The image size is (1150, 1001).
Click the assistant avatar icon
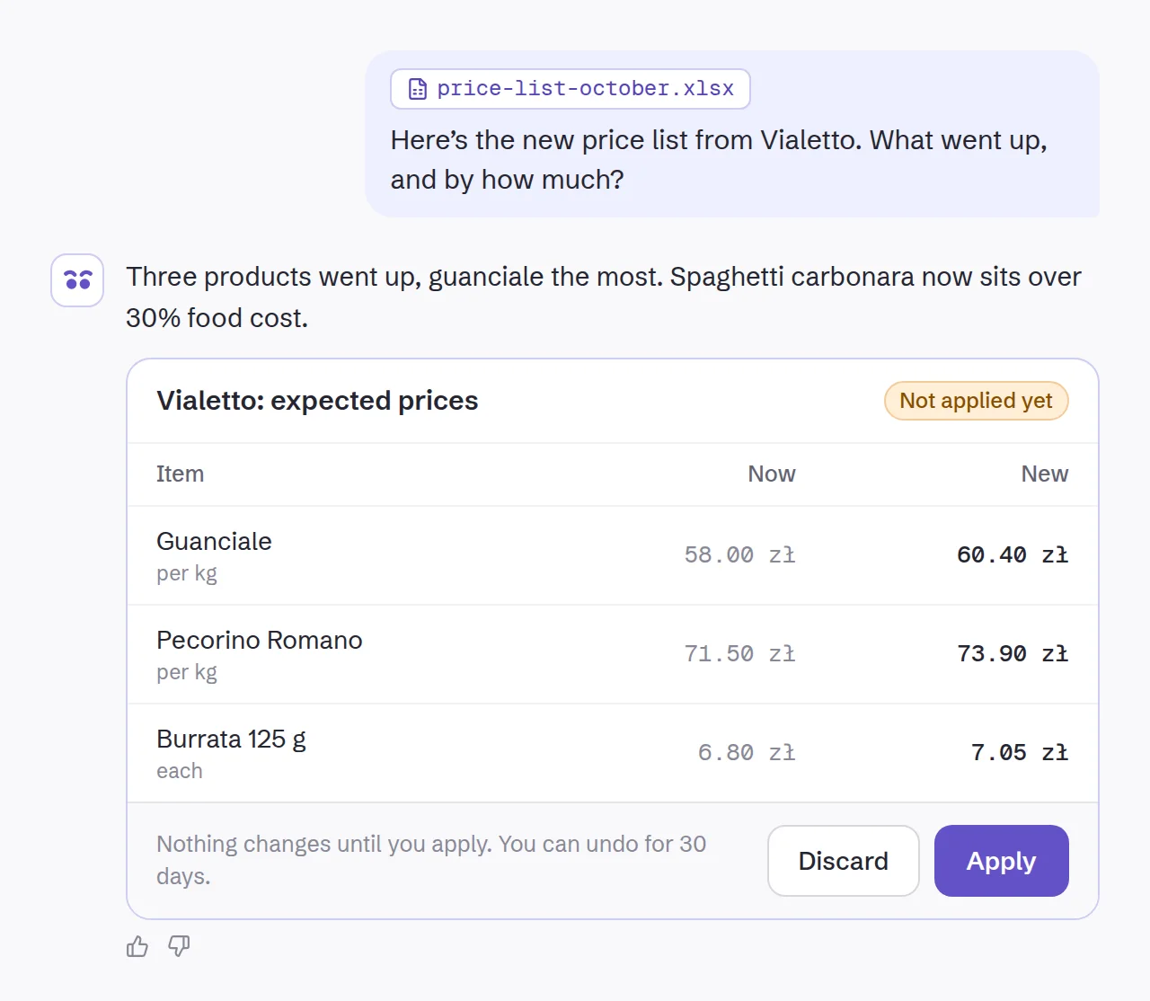pos(77,280)
